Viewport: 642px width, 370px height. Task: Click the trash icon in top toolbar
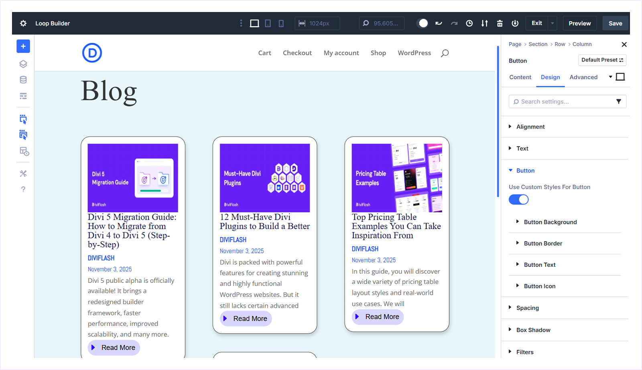coord(500,23)
